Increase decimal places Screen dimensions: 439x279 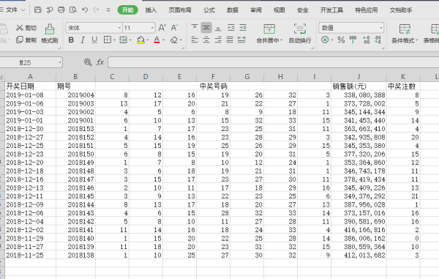coord(367,40)
